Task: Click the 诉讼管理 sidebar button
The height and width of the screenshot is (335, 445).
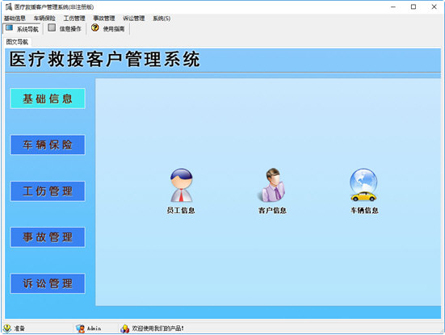Action: click(48, 283)
